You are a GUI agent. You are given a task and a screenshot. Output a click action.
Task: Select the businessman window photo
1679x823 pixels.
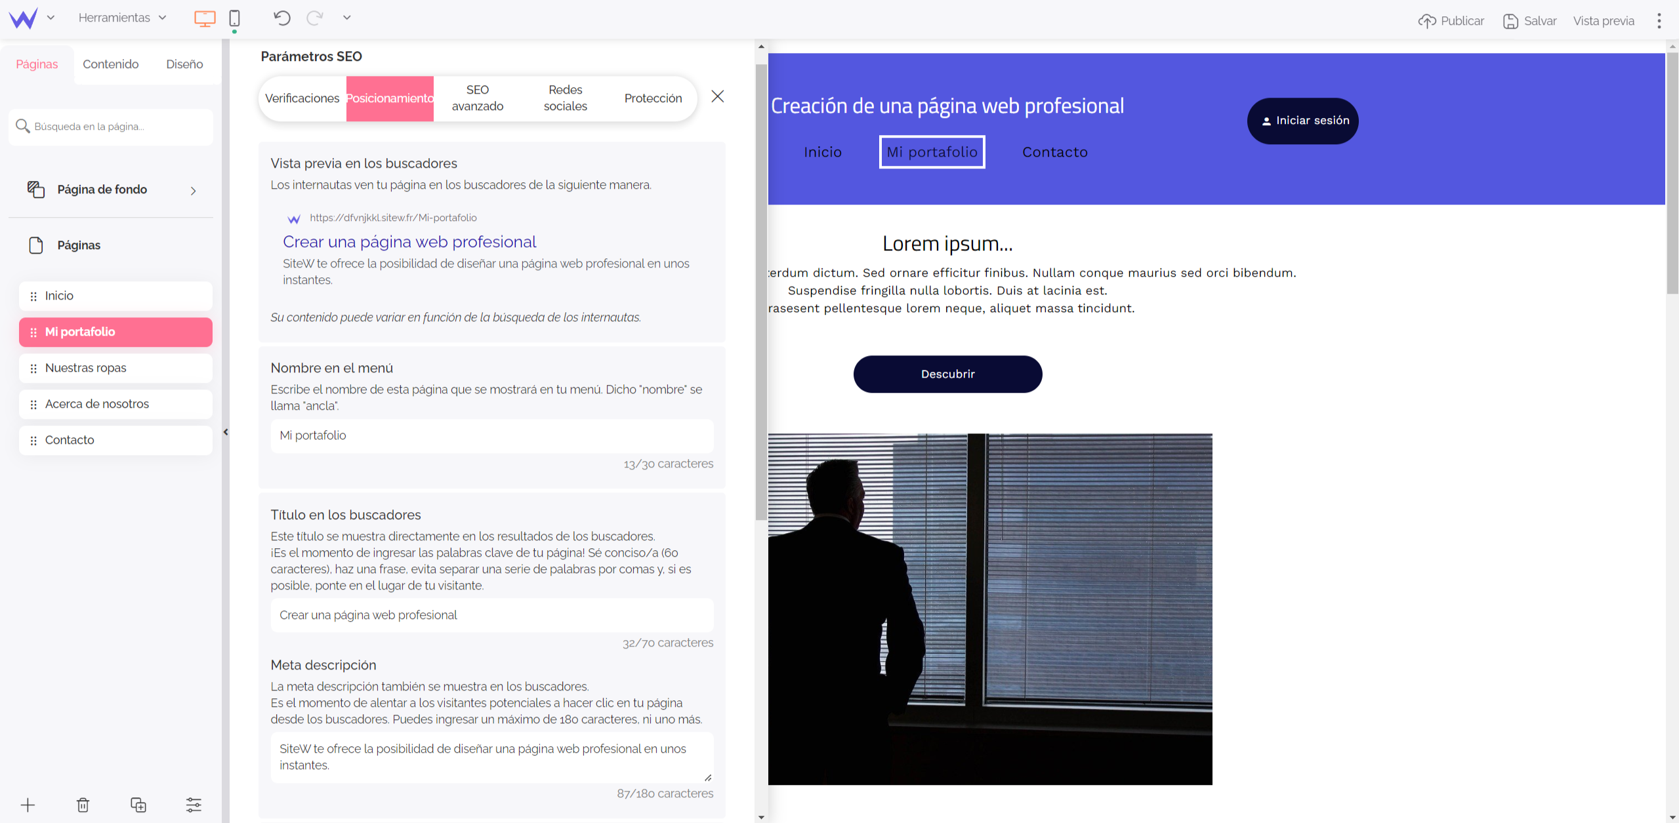pyautogui.click(x=990, y=609)
